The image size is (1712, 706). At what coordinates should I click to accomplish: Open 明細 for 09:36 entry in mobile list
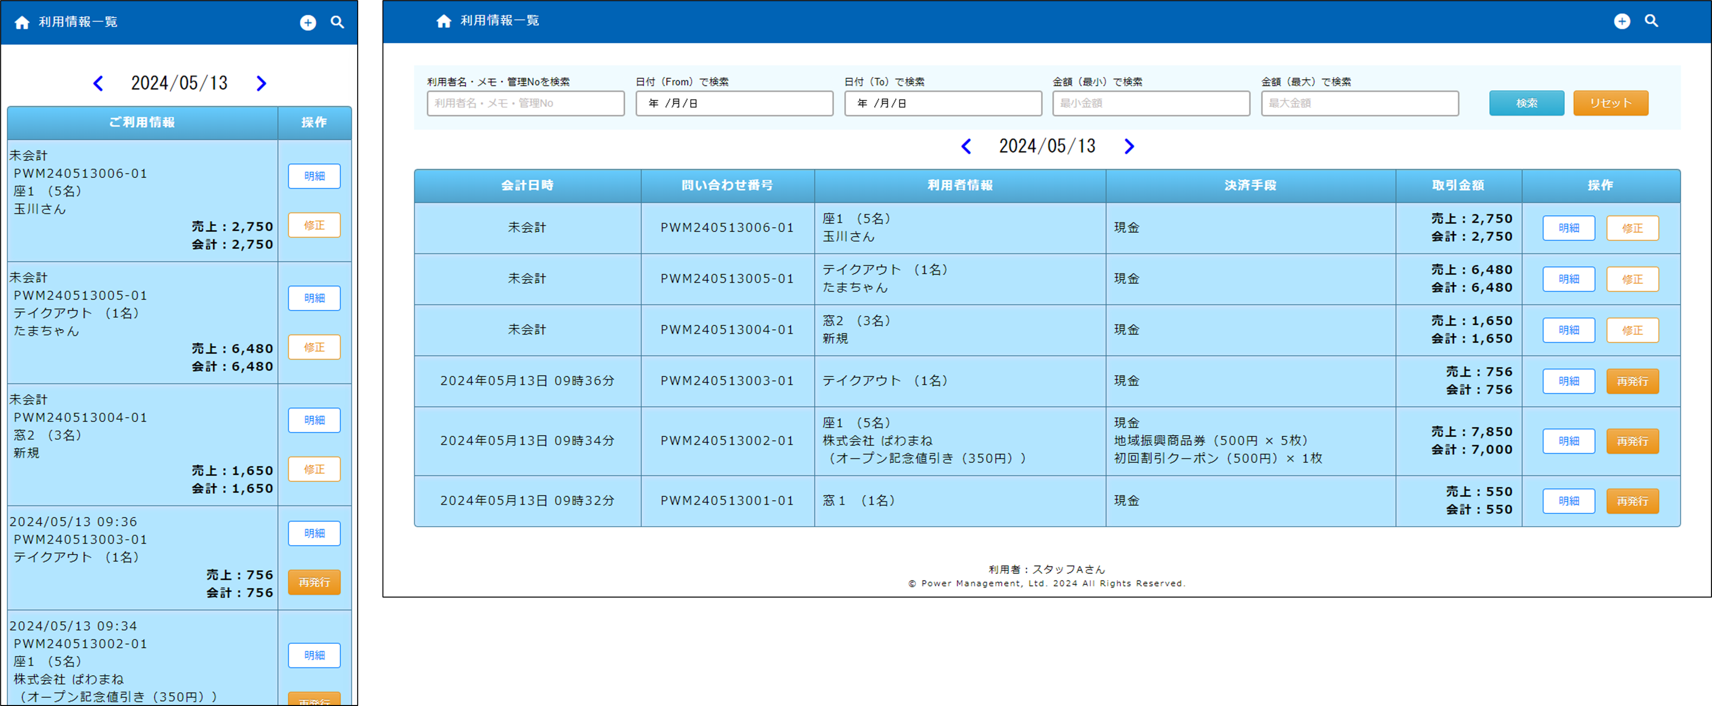pos(314,534)
